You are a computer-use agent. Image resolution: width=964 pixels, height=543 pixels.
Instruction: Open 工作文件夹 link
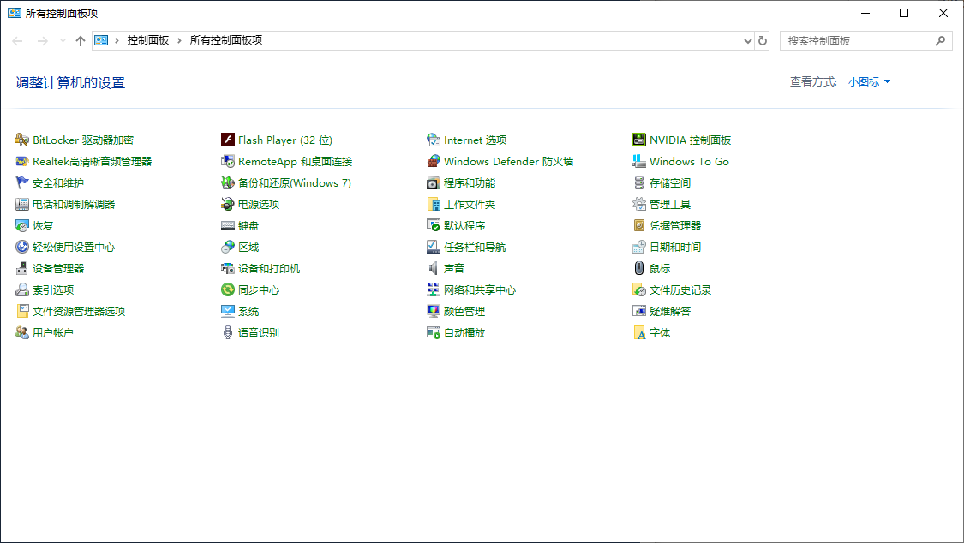coord(470,205)
